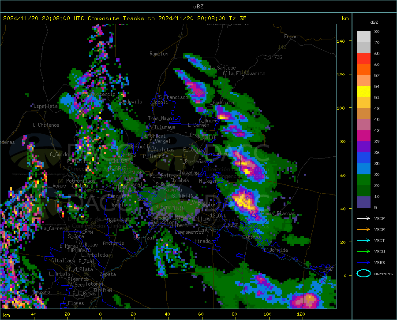Click the 'Encon' map label
Screen dimensions: 397x320
tap(291, 37)
